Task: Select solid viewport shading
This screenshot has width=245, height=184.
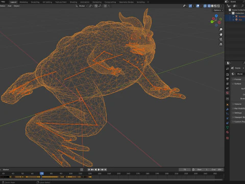Action: pos(212,6)
